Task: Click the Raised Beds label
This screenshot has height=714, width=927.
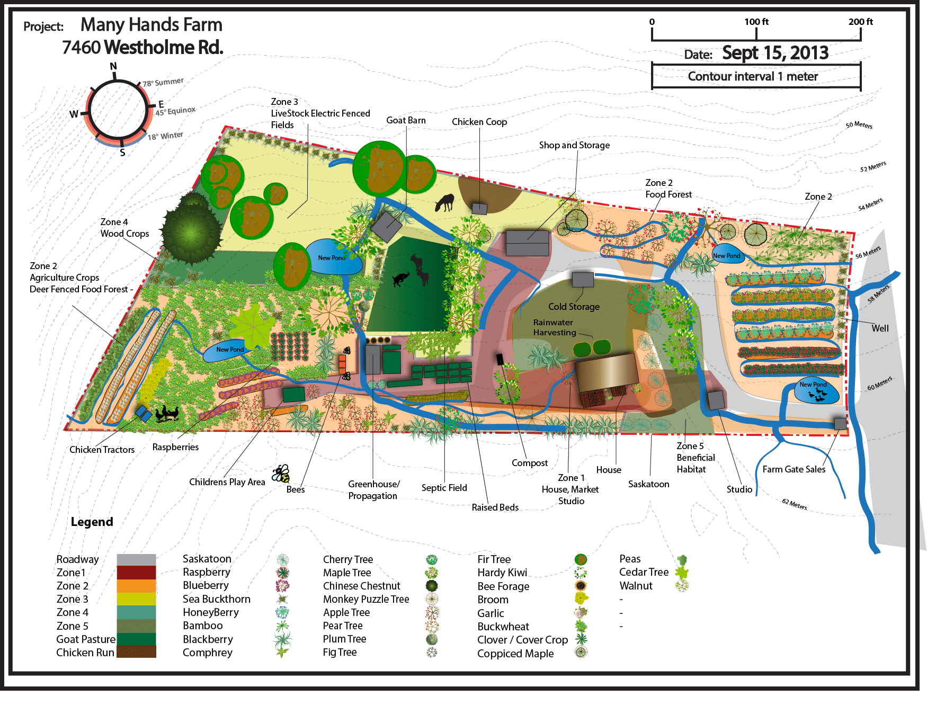Action: [x=495, y=507]
